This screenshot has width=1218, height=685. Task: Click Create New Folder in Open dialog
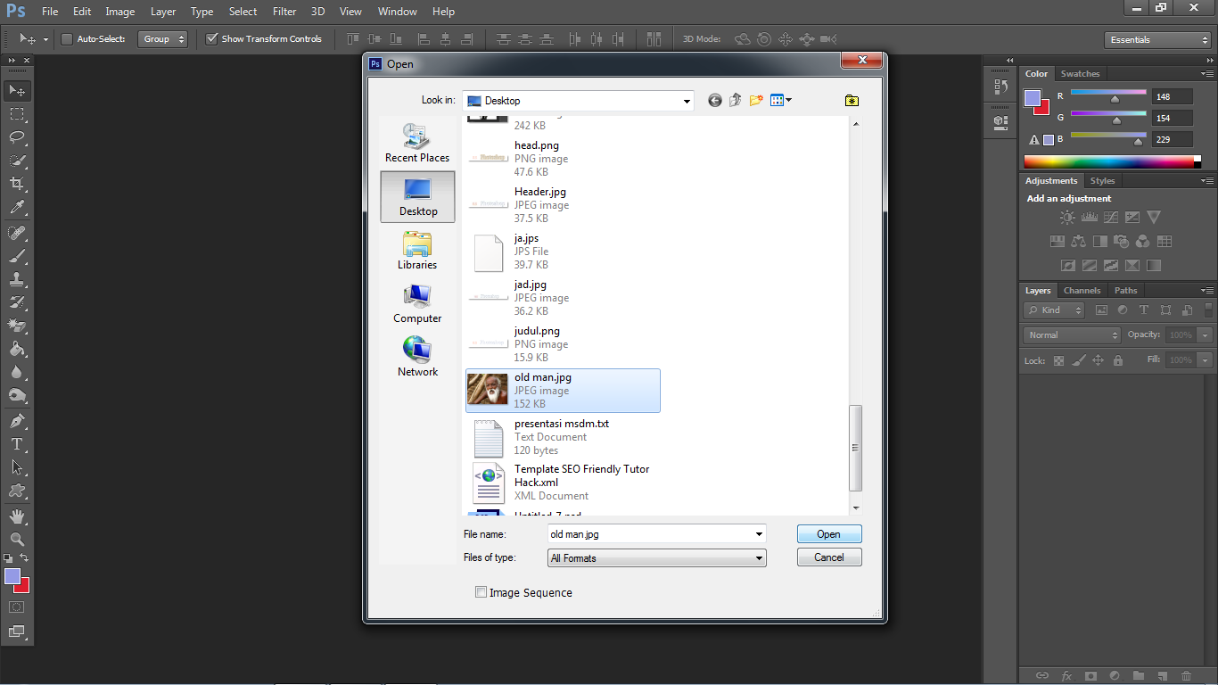tap(756, 101)
